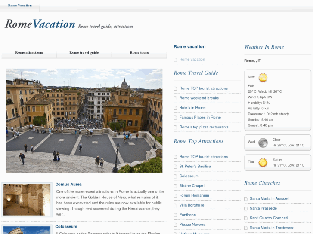Open Rome's top pizza restaurants link
313x234 pixels.
tap(204, 127)
